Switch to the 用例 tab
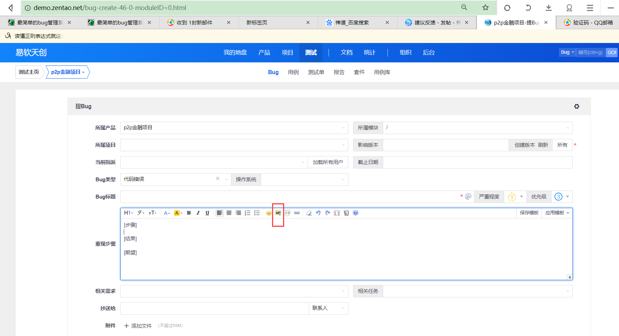619x336 pixels. (x=293, y=72)
